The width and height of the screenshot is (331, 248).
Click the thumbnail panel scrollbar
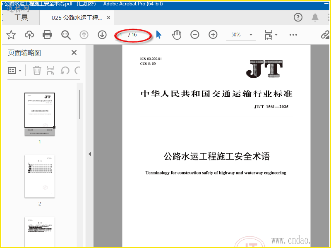click(x=80, y=105)
